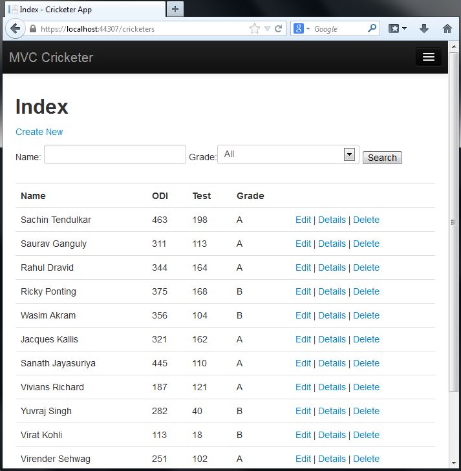Open a new browser tab with plus icon
This screenshot has height=471, width=461.
coord(175,9)
